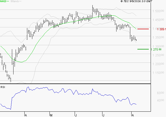Click the 1 25000 price axis label
The height and width of the screenshot is (117, 166).
[158, 55]
